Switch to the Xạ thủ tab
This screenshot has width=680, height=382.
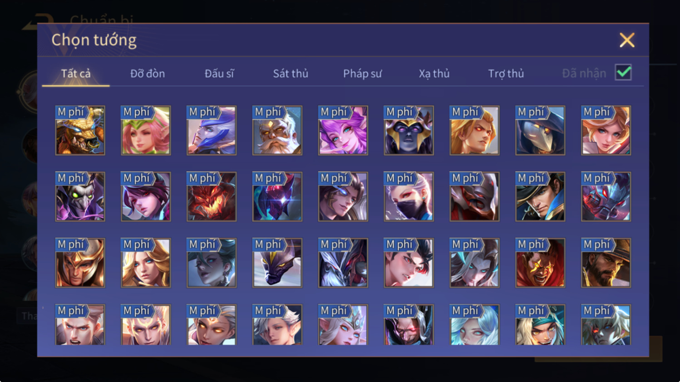coord(434,73)
